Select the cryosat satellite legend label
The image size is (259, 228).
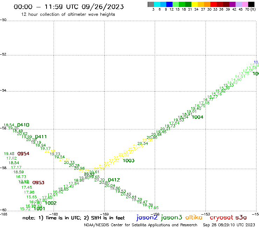pos(222,217)
